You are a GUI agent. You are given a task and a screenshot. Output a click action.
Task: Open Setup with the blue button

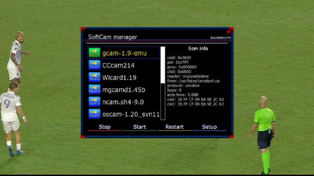point(209,127)
